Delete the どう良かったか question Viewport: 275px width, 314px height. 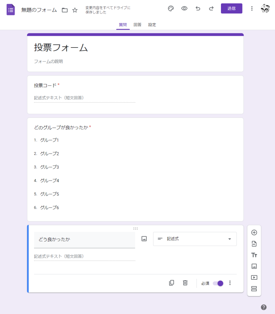[185, 283]
